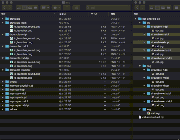This screenshot has height=140, width=180.
Task: Sort res window by サイズ column
Action: click(x=99, y=14)
